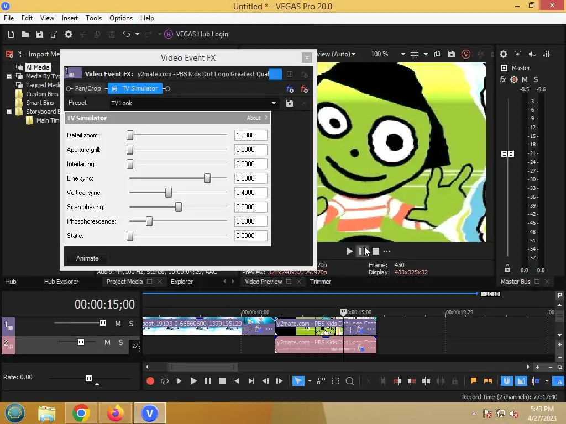The width and height of the screenshot is (566, 424).
Task: Click the Render As export icon
Action: tap(54, 34)
